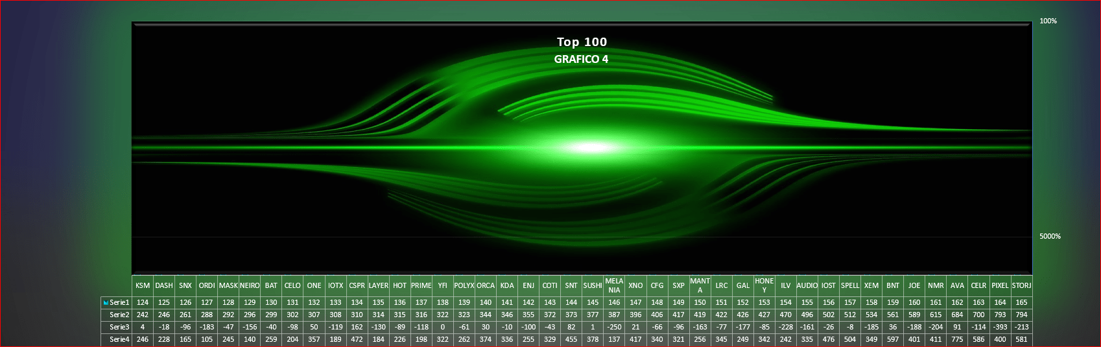Select the GRAFICO 4 subtitle text
This screenshot has width=1101, height=347.
pyautogui.click(x=581, y=59)
